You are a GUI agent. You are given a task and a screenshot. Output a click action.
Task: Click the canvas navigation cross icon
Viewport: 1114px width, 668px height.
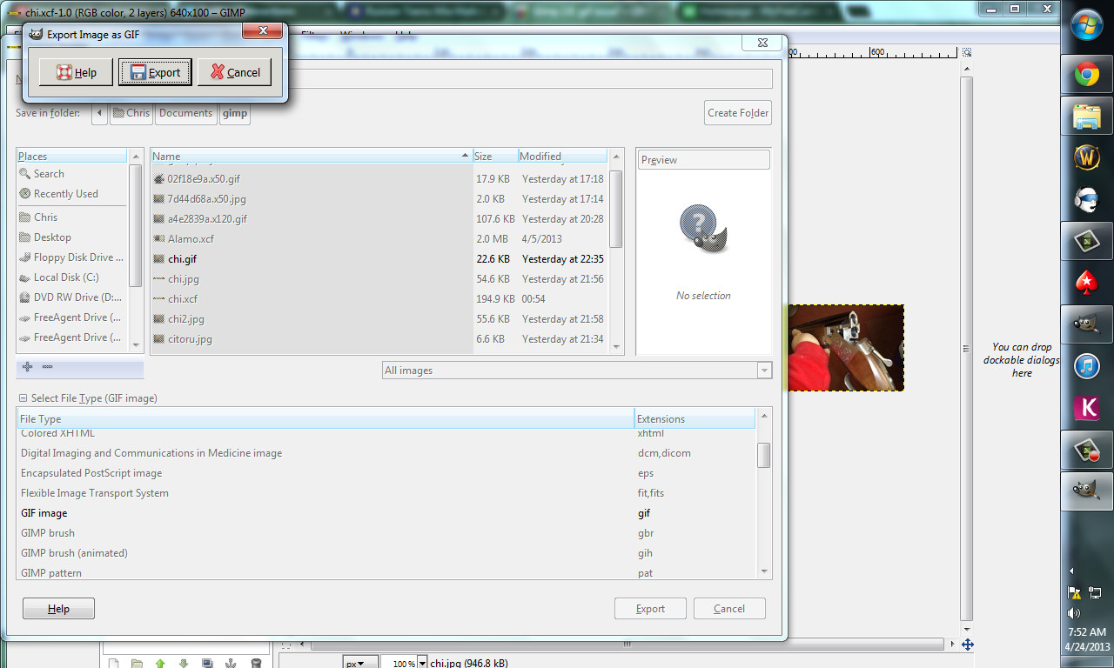967,645
